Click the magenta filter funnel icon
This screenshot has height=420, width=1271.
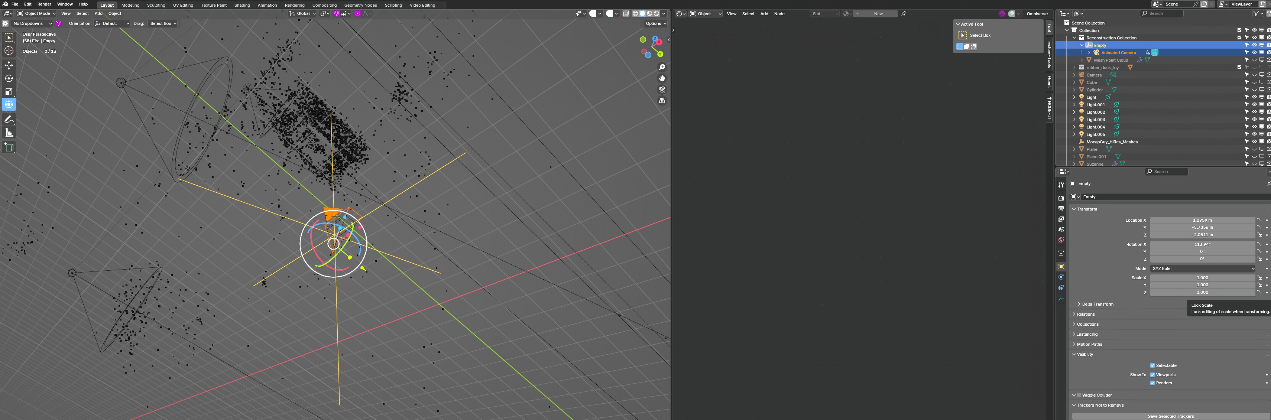(59, 23)
